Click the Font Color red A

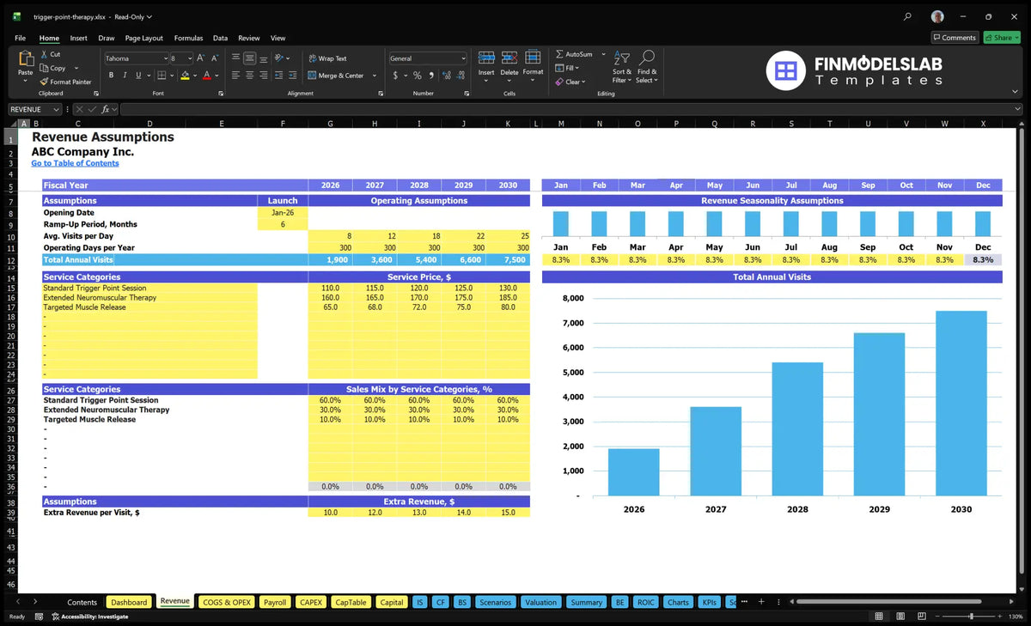click(208, 76)
